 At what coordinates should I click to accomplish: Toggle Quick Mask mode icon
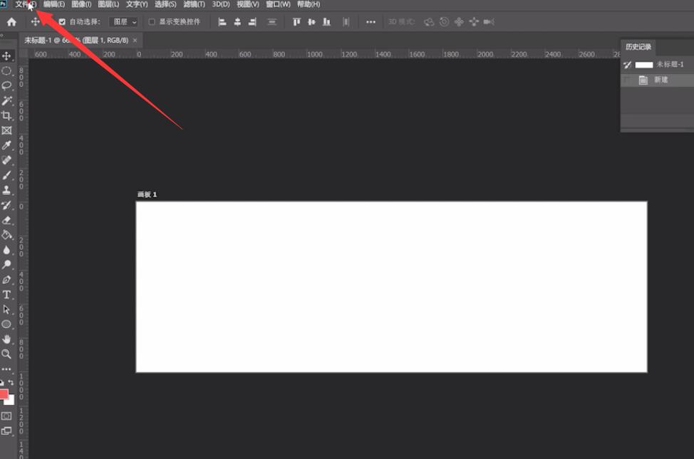click(6, 416)
